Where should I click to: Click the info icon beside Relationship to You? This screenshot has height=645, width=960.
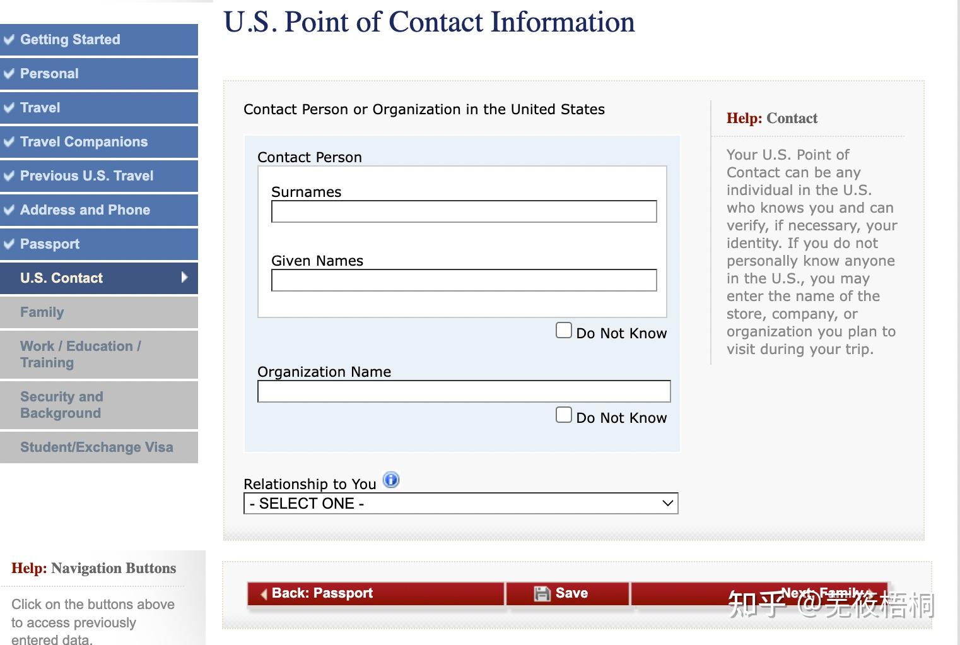[x=391, y=480]
